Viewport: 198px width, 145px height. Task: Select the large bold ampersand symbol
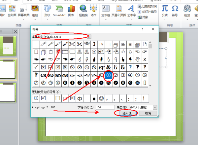pos(109,67)
